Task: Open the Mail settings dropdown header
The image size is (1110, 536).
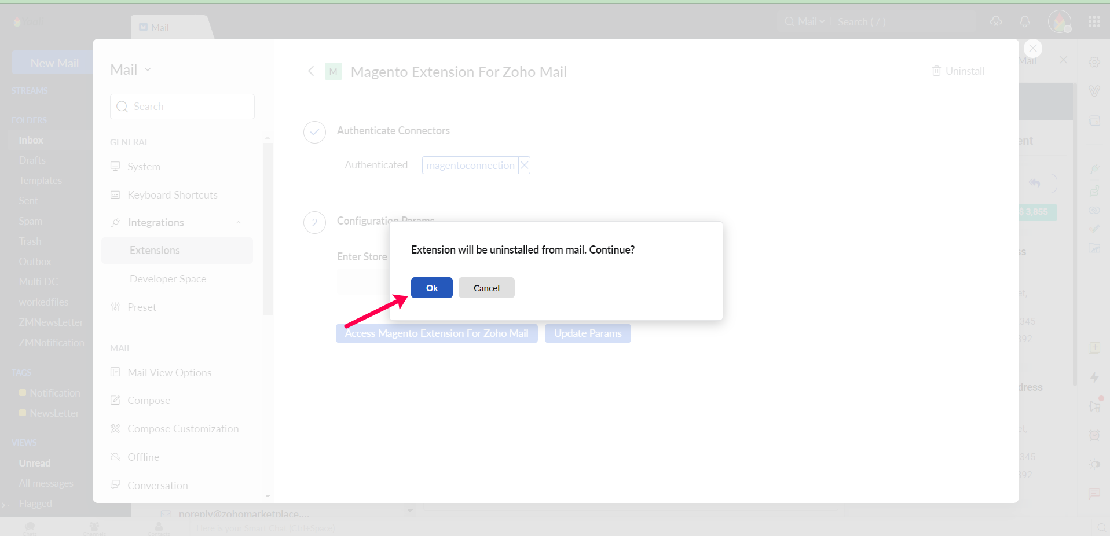Action: (131, 70)
